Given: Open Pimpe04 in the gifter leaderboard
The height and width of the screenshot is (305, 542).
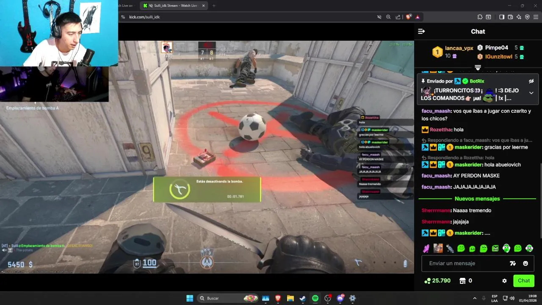Looking at the screenshot, I should [x=496, y=48].
